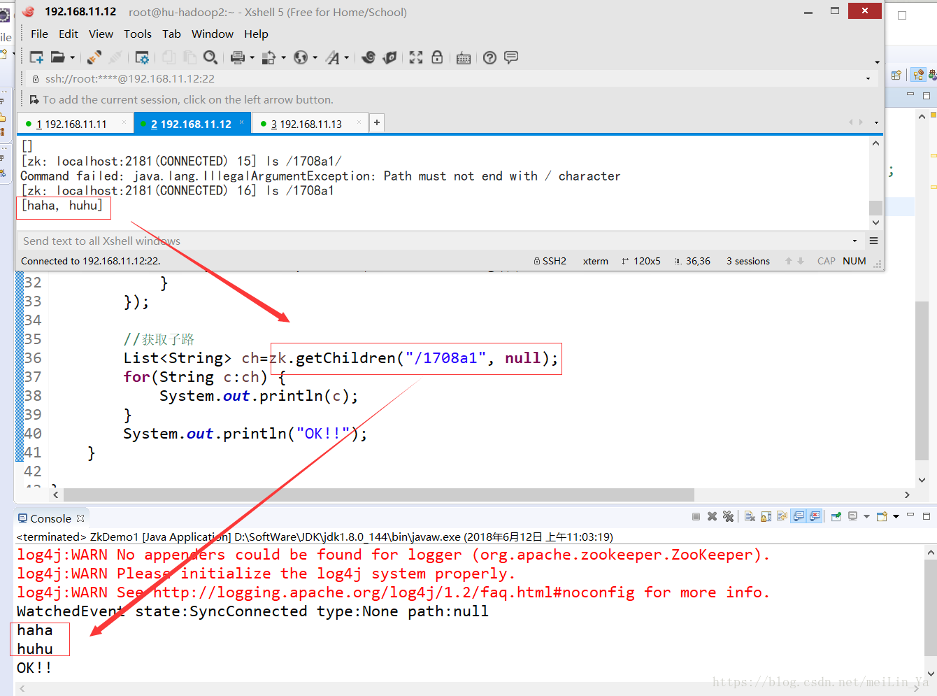This screenshot has width=937, height=696.
Task: Click line number 36 in the editor gutter
Action: click(33, 358)
